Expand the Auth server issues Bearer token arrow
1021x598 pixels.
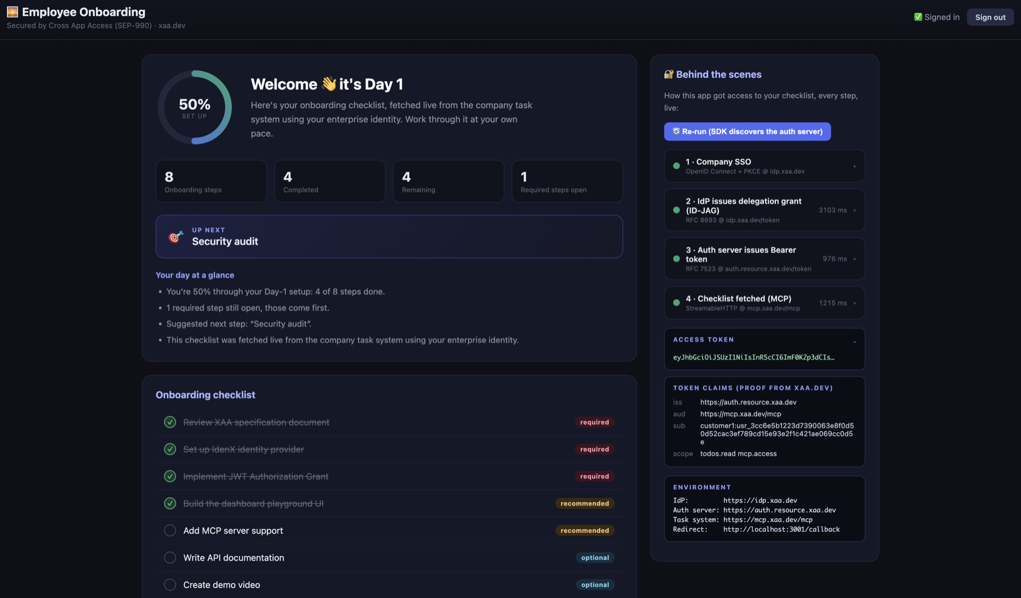(854, 260)
